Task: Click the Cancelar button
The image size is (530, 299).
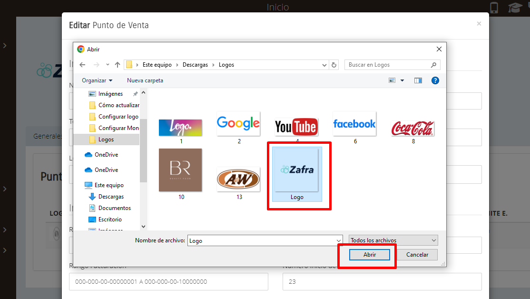Action: click(x=417, y=255)
